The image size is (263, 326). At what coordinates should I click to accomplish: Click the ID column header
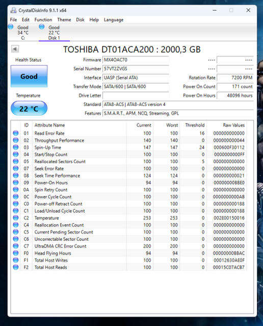pyautogui.click(x=26, y=125)
